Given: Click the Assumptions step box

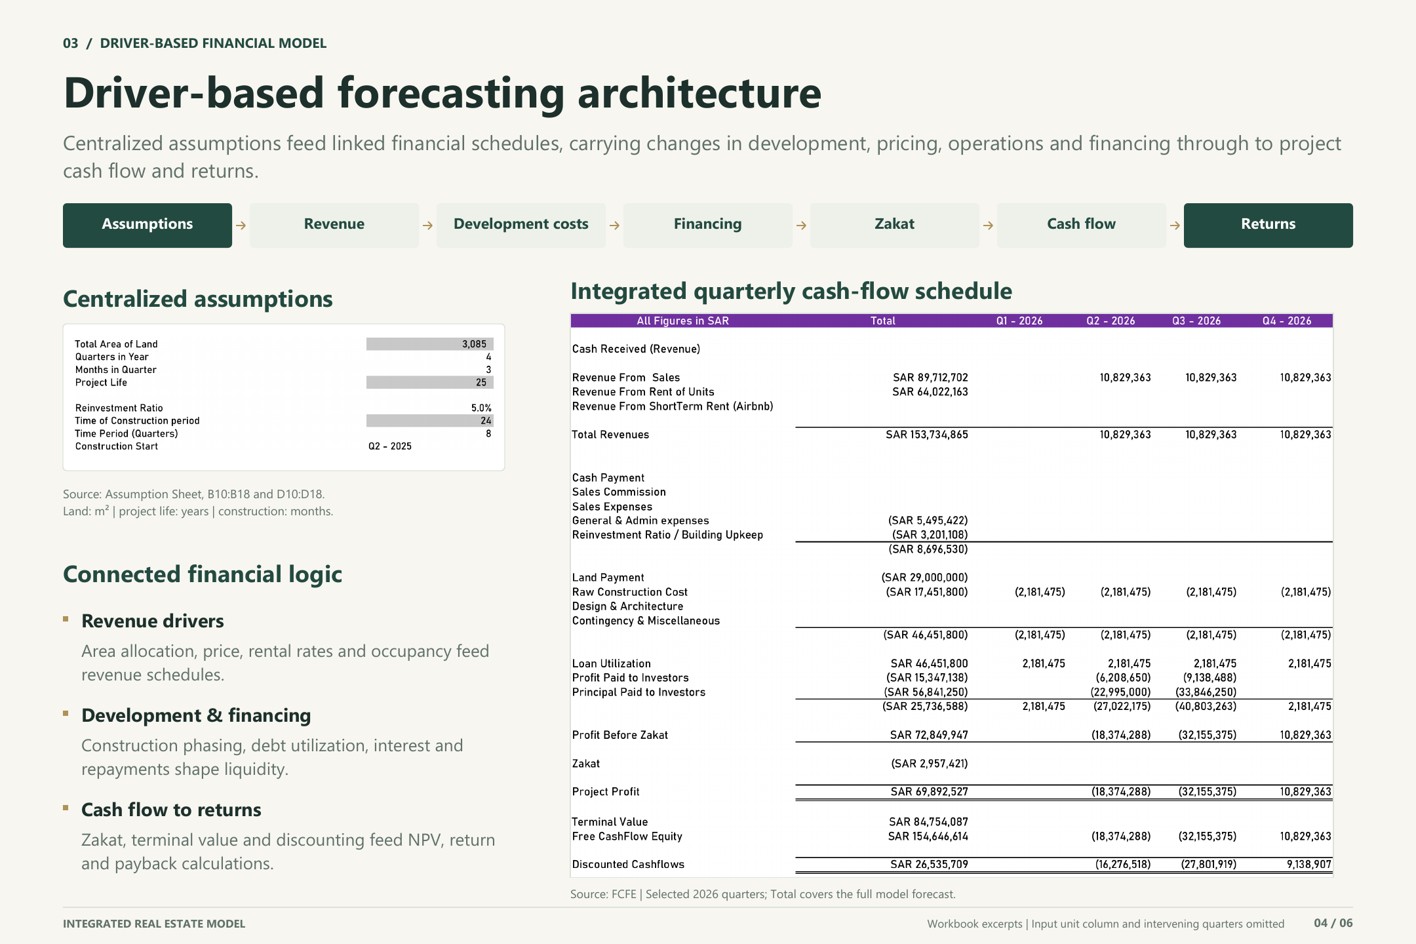Looking at the screenshot, I should click(147, 225).
